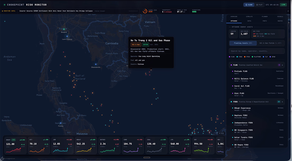
Task: Select Golar Tundra FSRU entry
Action: (257, 138)
